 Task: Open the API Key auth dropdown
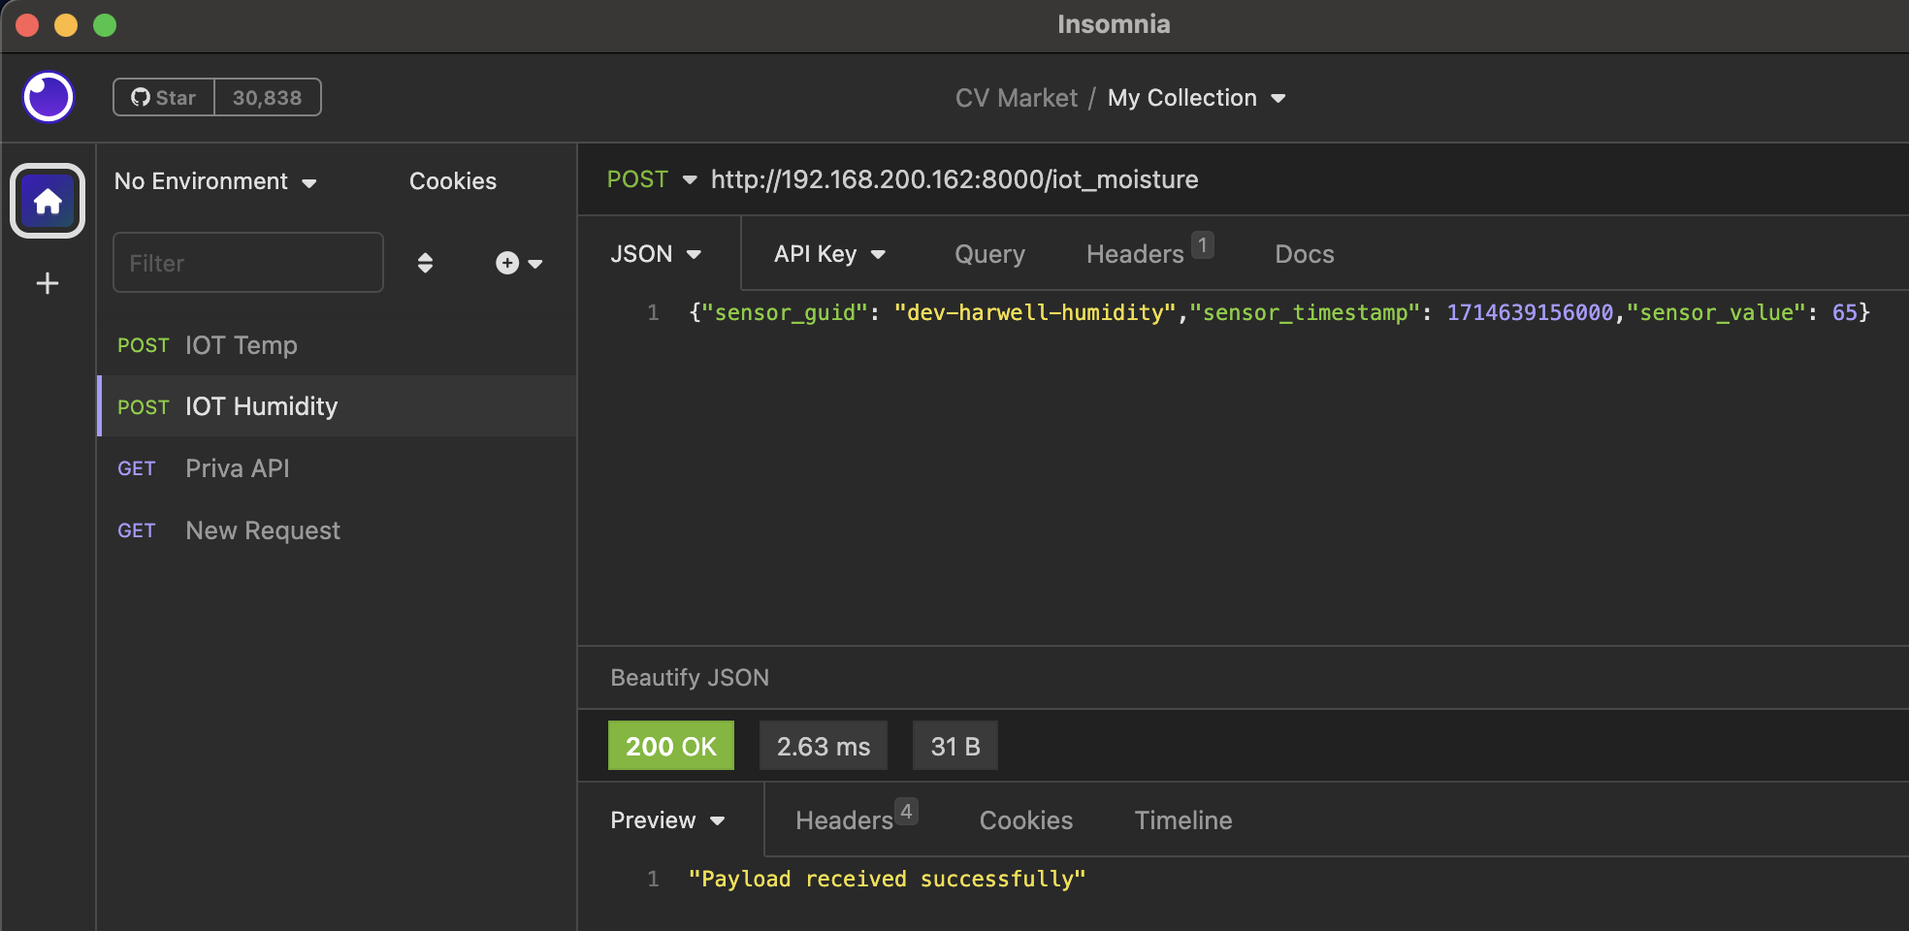829,254
